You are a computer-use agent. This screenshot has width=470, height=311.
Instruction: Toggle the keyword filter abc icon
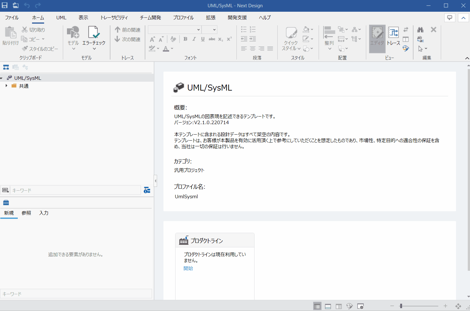coord(5,190)
